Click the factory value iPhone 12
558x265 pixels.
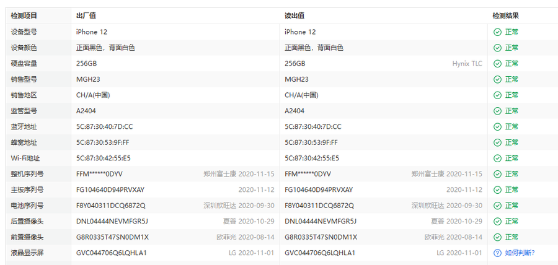(x=92, y=32)
